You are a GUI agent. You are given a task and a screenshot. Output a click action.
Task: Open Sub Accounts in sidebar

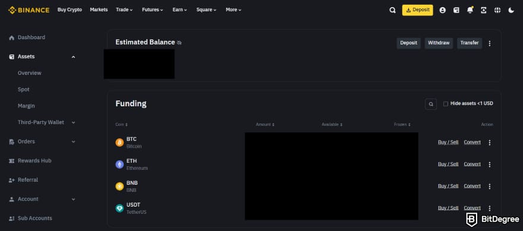click(35, 219)
